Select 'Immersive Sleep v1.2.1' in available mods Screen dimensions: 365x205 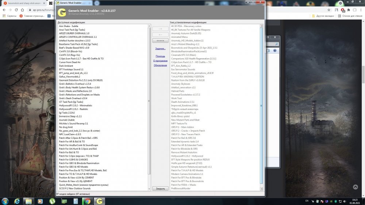pyautogui.click(x=70, y=116)
